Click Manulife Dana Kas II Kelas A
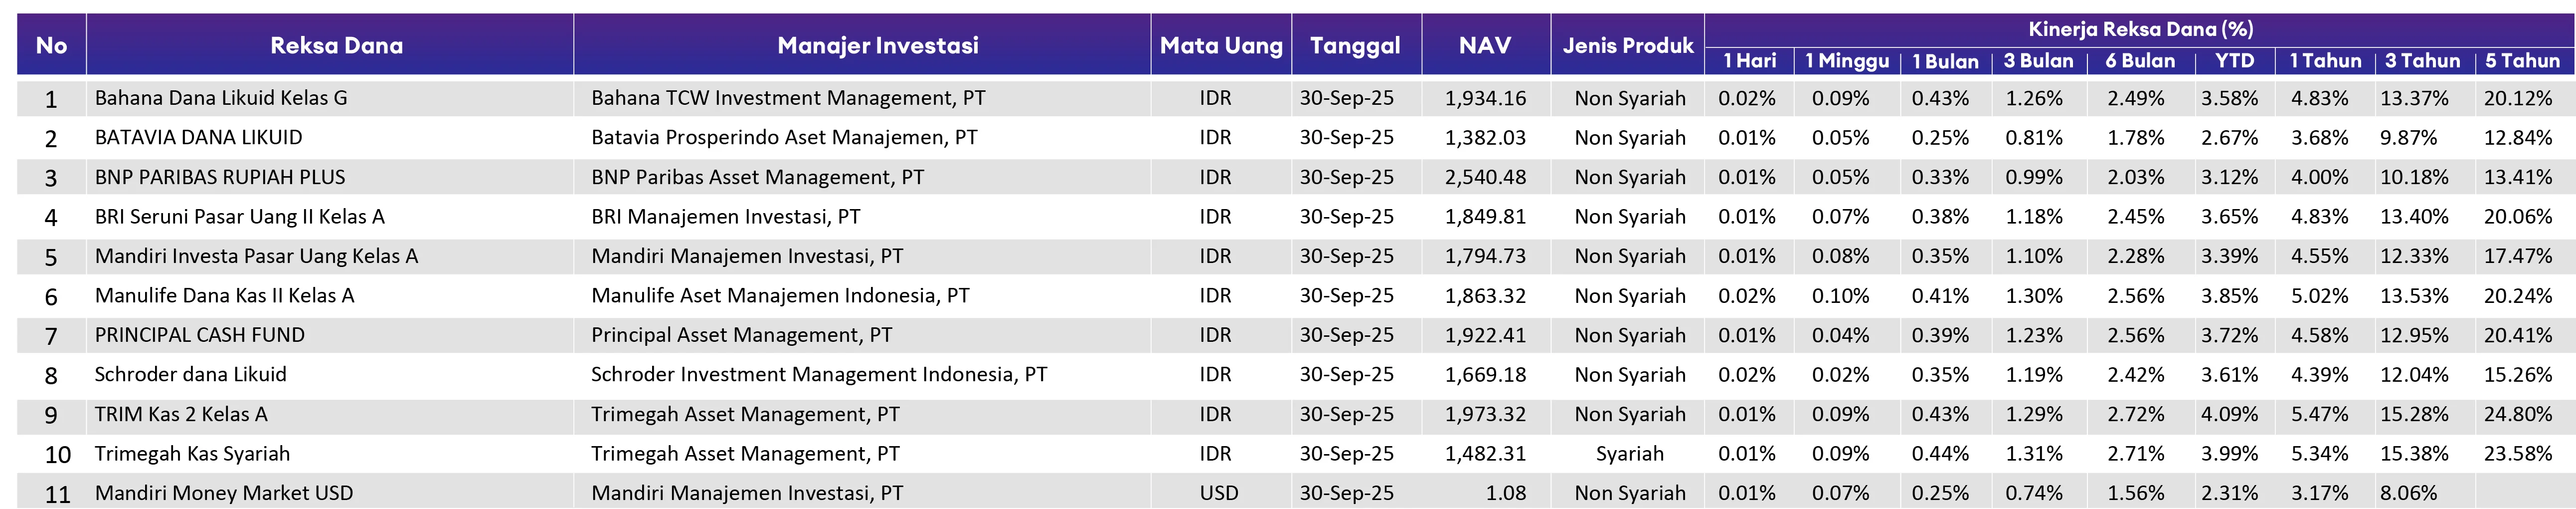The height and width of the screenshot is (509, 2576). tap(224, 295)
